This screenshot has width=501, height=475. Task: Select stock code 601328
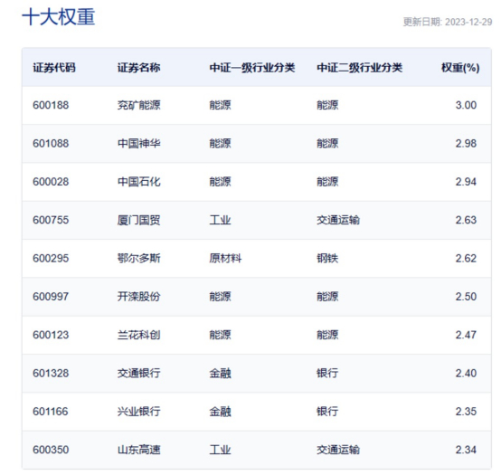click(x=51, y=374)
